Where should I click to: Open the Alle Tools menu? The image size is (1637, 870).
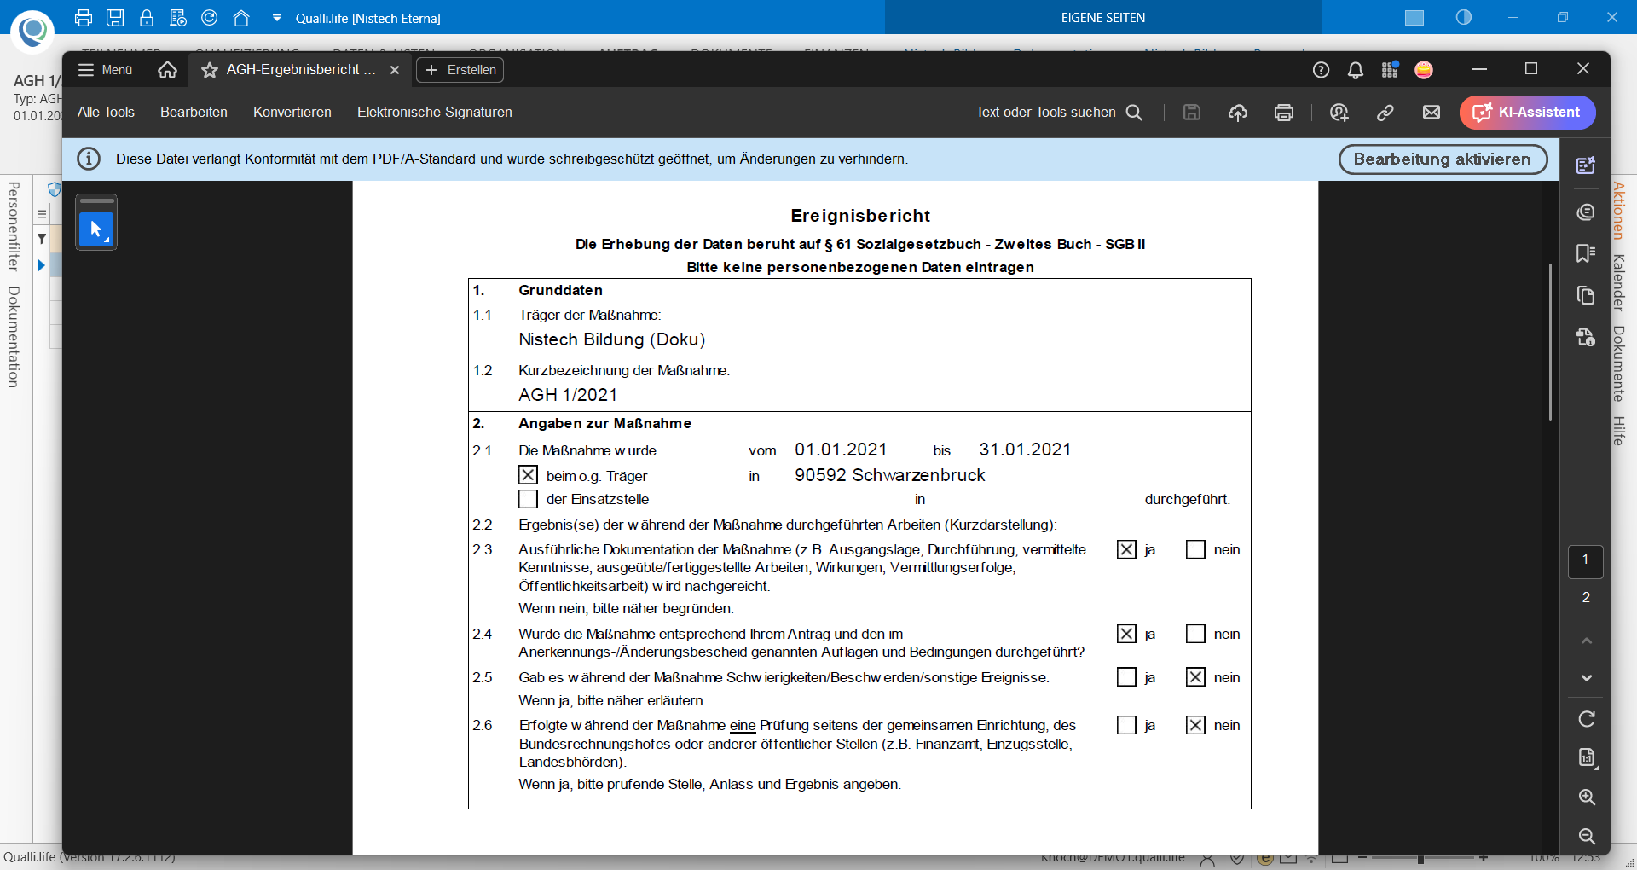pos(106,112)
